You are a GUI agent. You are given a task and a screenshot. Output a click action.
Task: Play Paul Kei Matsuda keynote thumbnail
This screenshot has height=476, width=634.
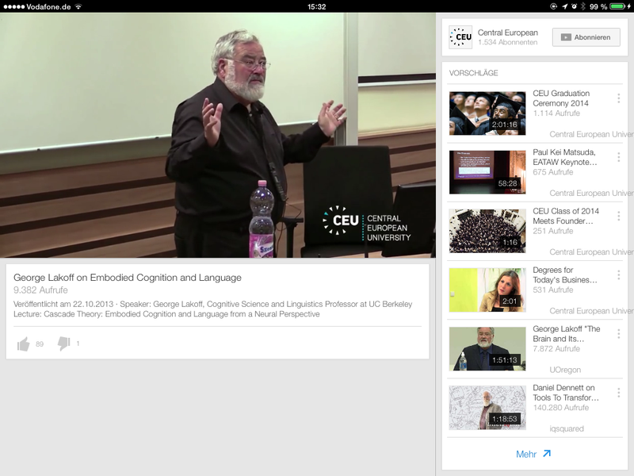[487, 172]
